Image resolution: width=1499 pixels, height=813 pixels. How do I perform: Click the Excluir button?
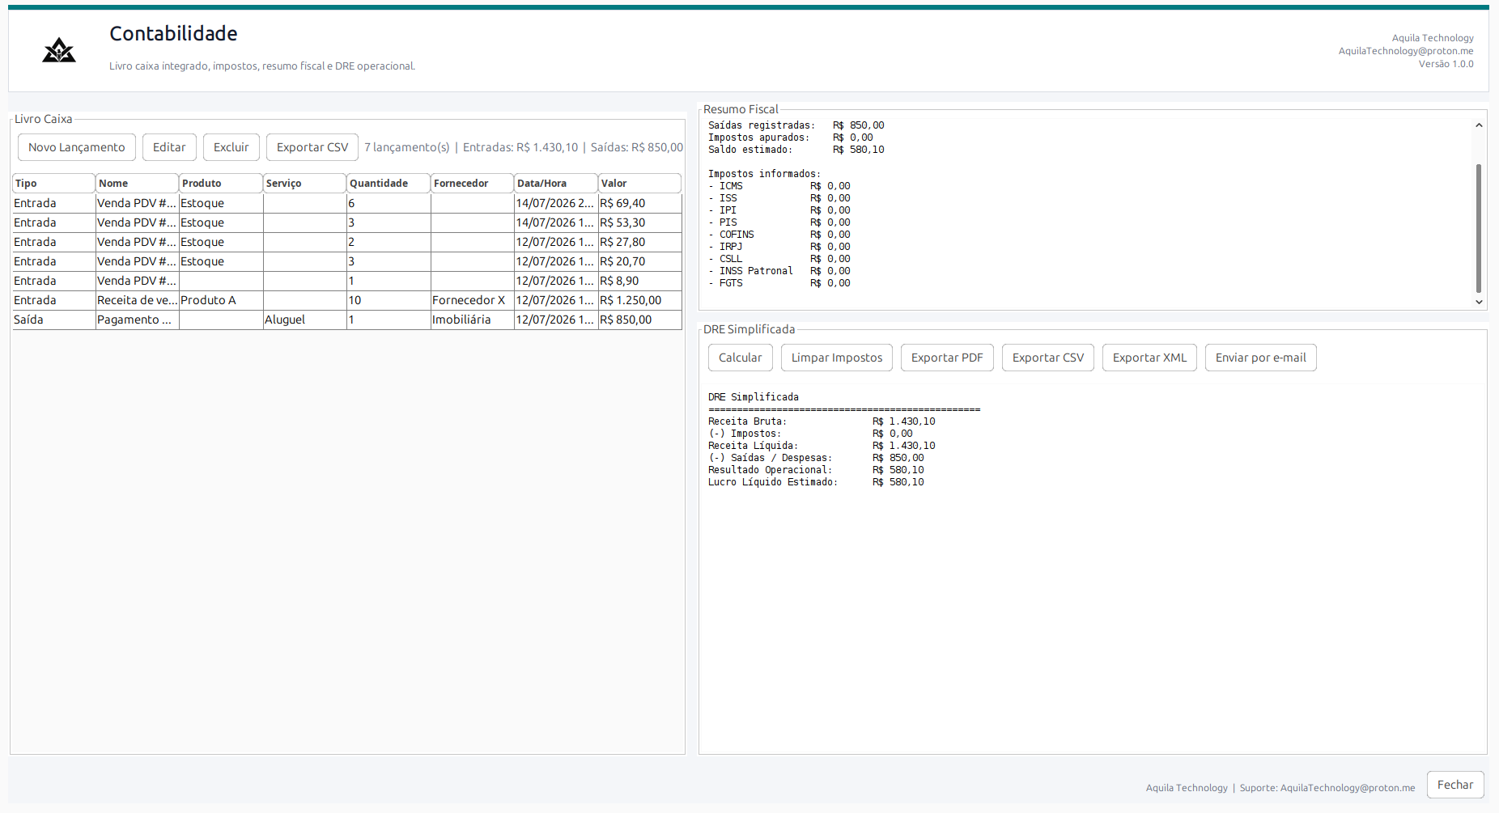click(231, 147)
